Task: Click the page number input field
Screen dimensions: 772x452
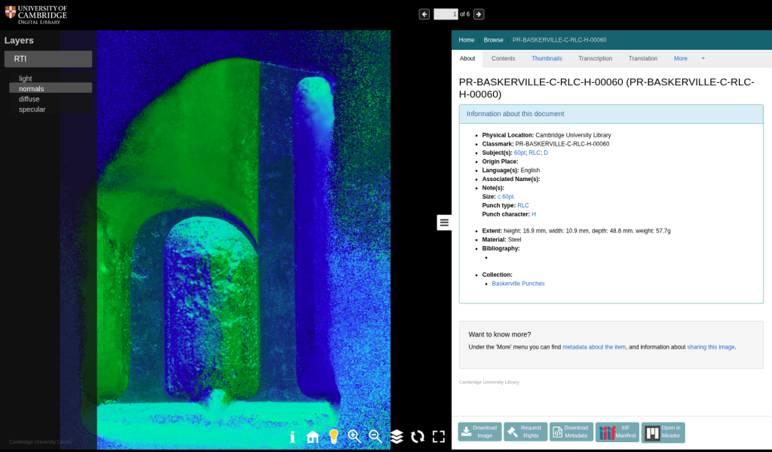Action: click(x=446, y=14)
